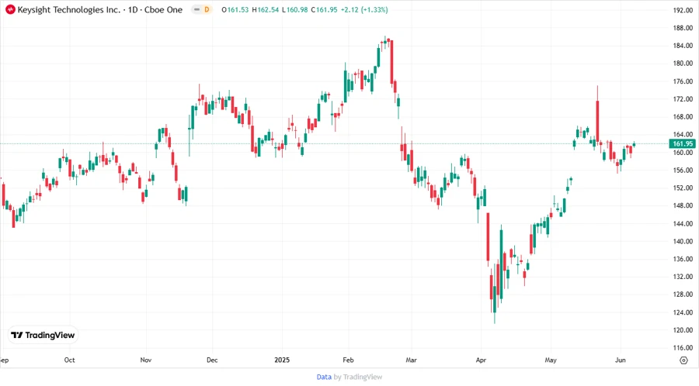The image size is (699, 386).
Task: Click the close value C161.95
Action: [x=324, y=10]
